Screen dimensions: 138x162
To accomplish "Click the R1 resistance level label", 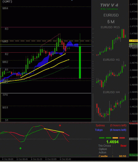I will (x=6, y=70).
